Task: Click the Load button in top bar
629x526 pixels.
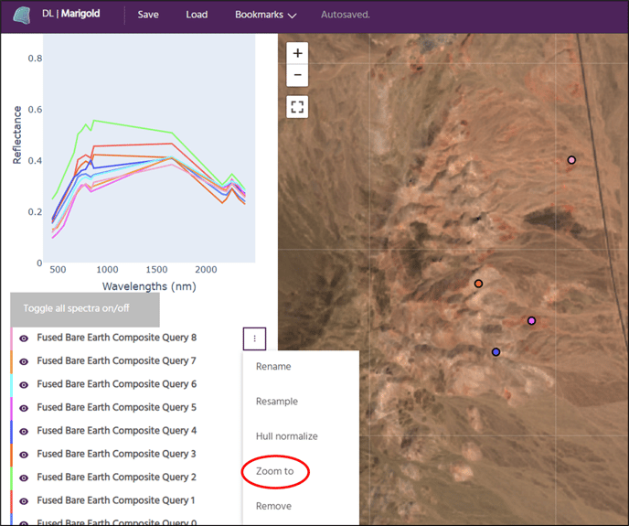Action: (197, 15)
